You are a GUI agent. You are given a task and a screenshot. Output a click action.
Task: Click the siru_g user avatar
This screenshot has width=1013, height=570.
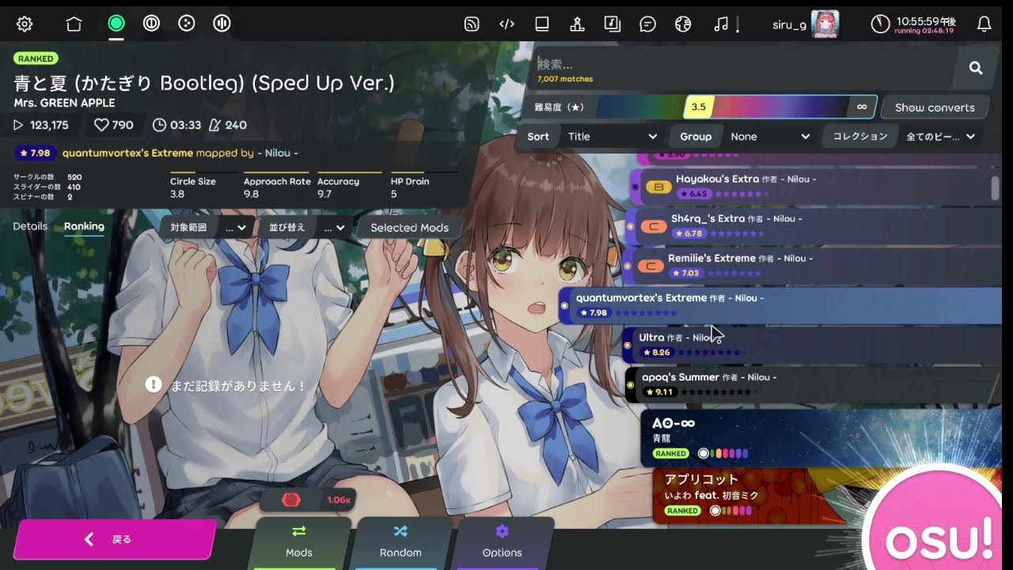825,24
